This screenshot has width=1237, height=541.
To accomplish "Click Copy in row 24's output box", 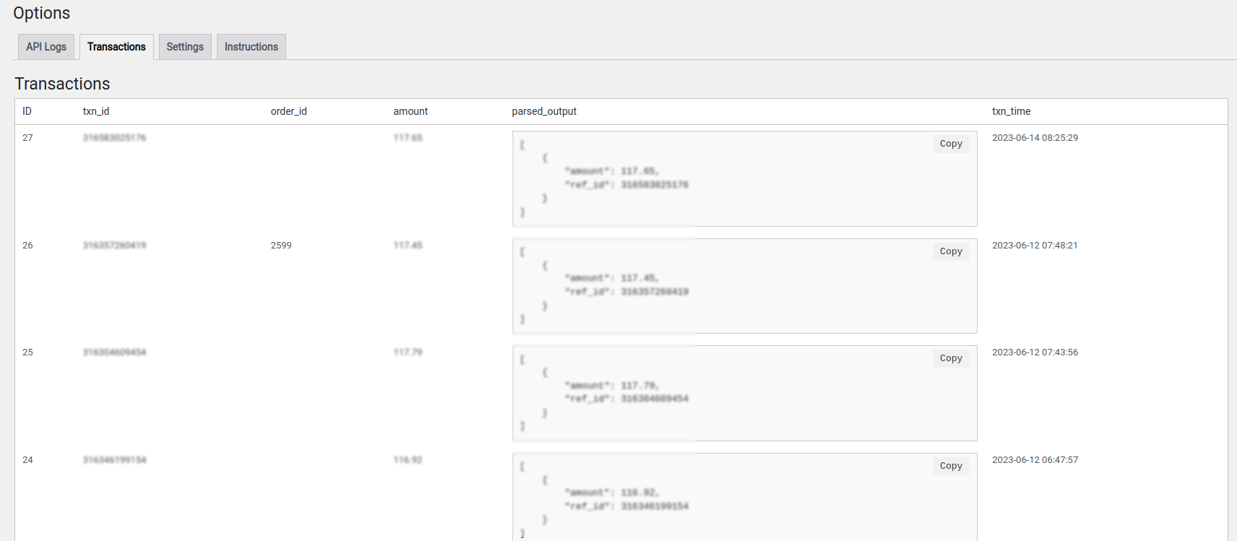I will pyautogui.click(x=950, y=466).
